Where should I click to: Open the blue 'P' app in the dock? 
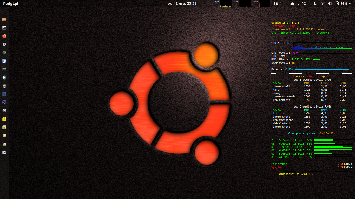tap(4, 61)
